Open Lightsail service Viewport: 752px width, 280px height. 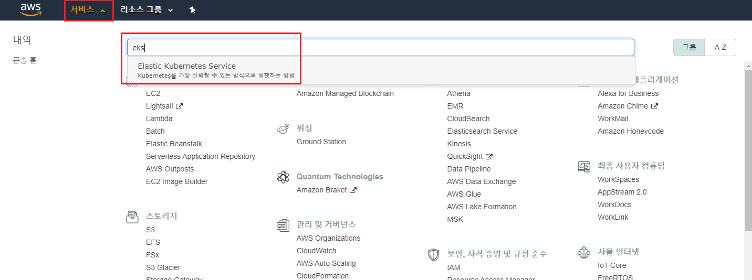pyautogui.click(x=159, y=106)
